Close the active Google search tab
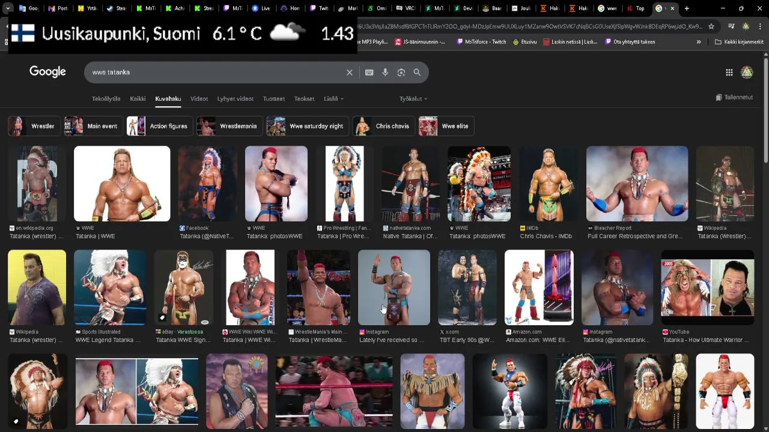769x432 pixels. pyautogui.click(x=672, y=8)
